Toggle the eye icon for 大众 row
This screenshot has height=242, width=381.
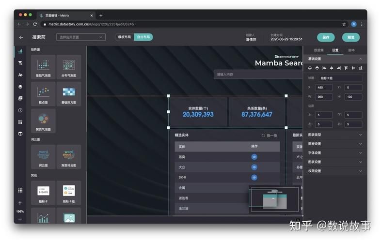[254, 167]
